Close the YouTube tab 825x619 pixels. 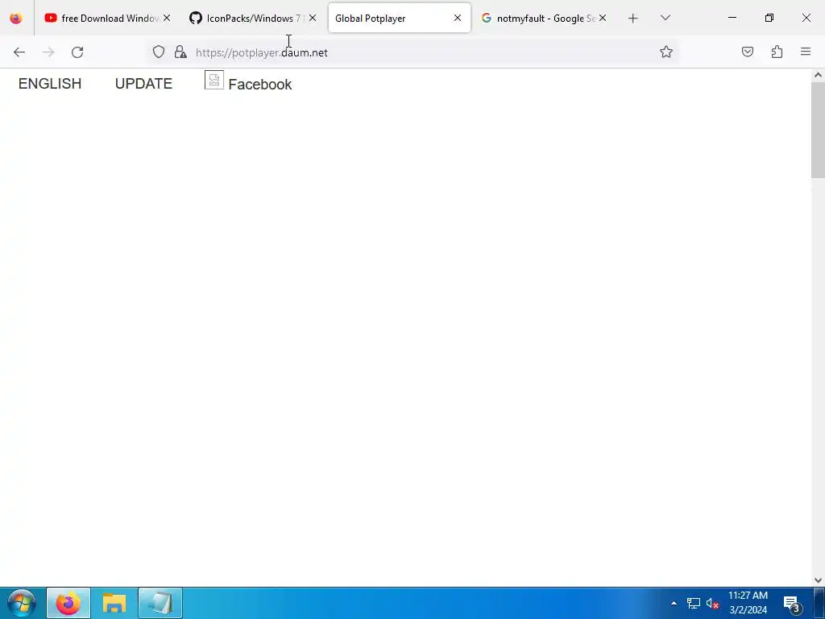tap(167, 19)
